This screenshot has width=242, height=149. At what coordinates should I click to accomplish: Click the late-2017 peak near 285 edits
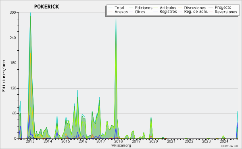pos(116,18)
